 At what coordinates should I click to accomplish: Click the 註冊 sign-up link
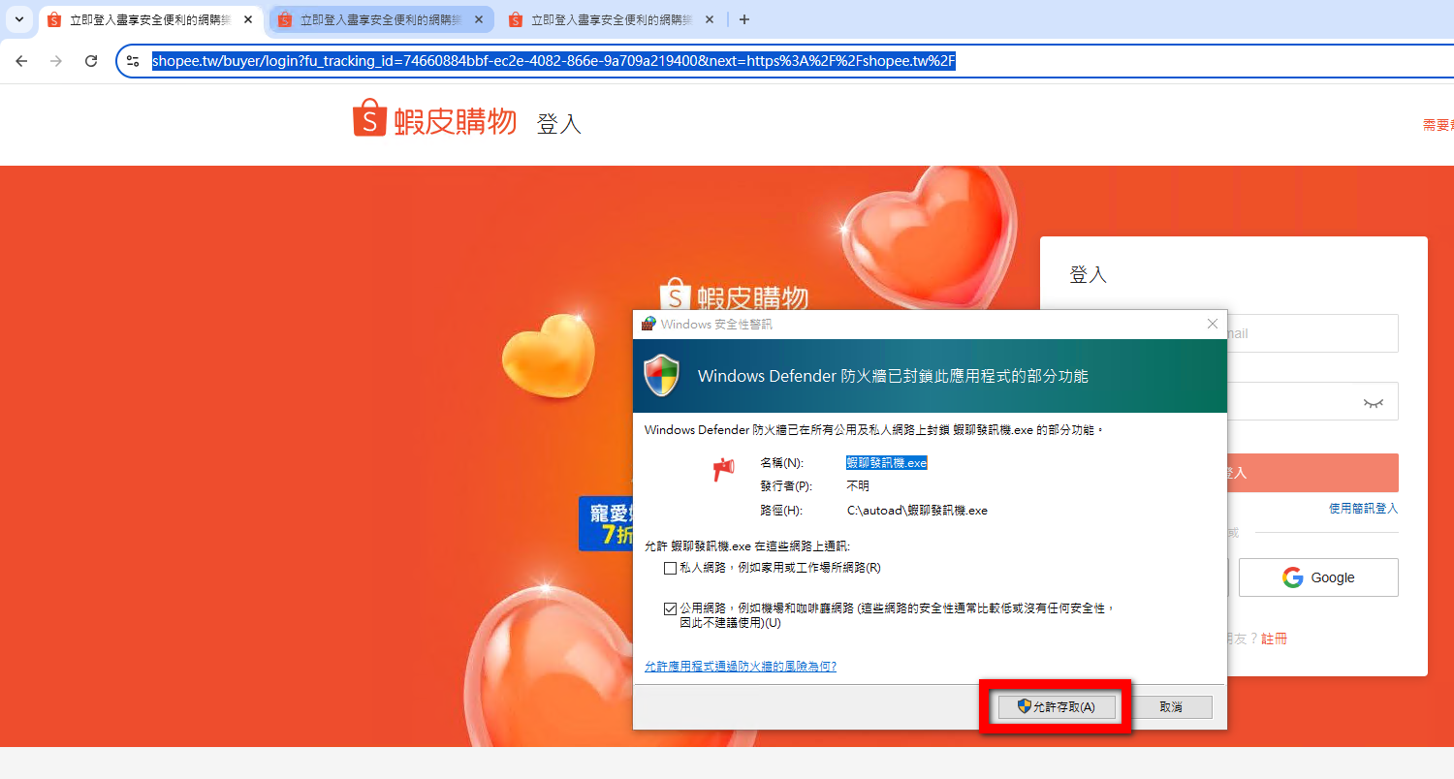pos(1275,639)
